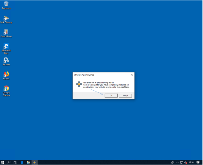Select the Papirkurv recycle bin desktop icon
Viewport: 203px width, 165px height.
(6, 4)
